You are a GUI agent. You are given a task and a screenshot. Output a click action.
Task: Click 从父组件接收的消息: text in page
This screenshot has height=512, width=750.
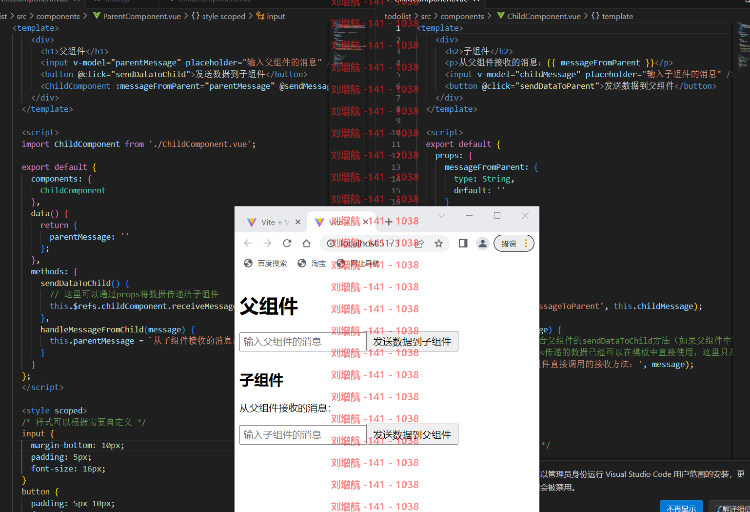[285, 408]
